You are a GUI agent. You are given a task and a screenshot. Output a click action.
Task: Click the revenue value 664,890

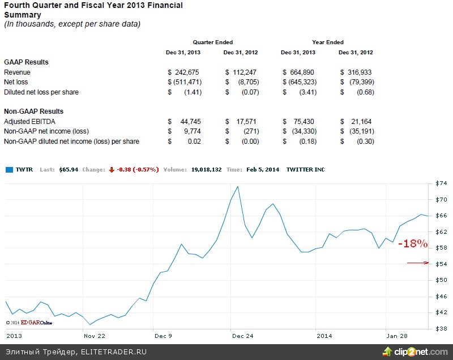(x=302, y=72)
